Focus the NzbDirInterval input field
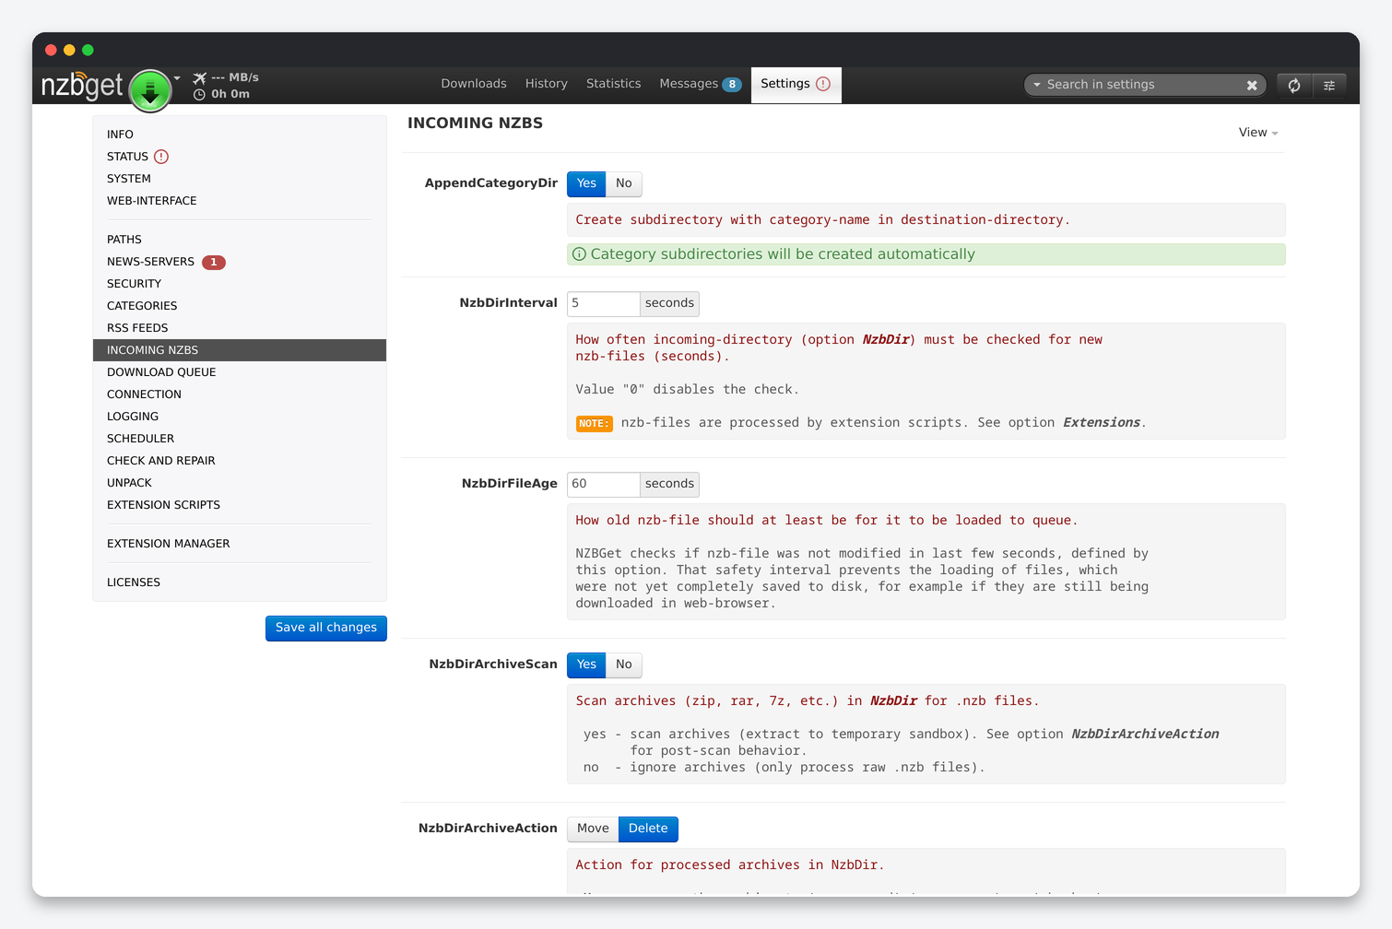1392x929 pixels. tap(604, 303)
